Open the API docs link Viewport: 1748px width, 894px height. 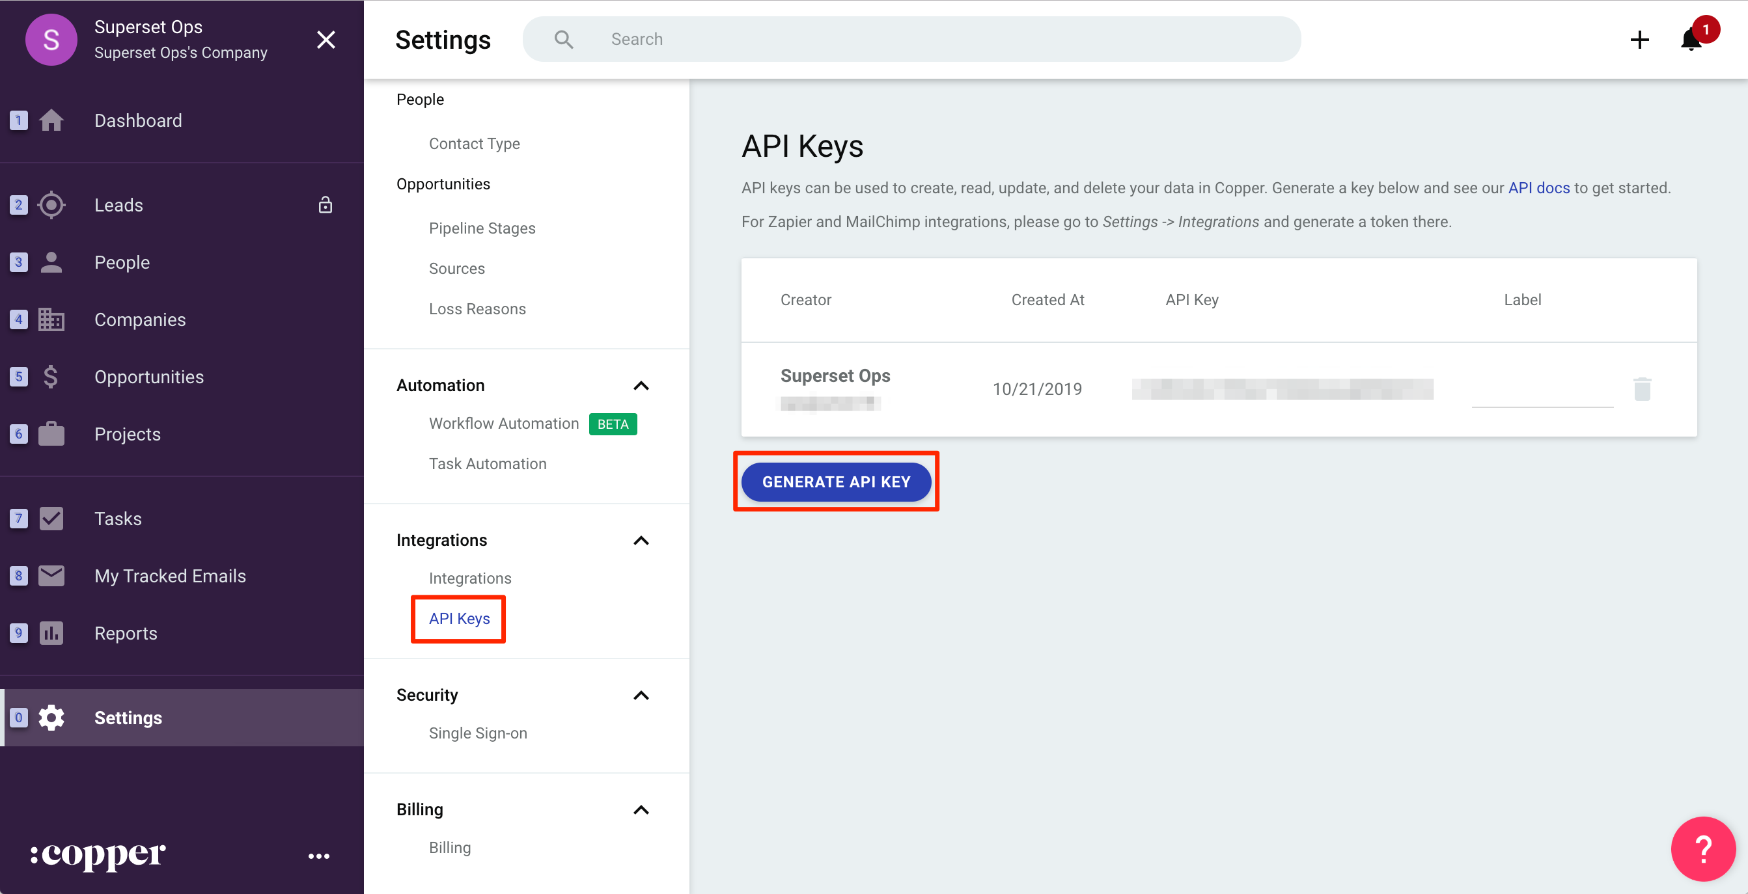1538,188
